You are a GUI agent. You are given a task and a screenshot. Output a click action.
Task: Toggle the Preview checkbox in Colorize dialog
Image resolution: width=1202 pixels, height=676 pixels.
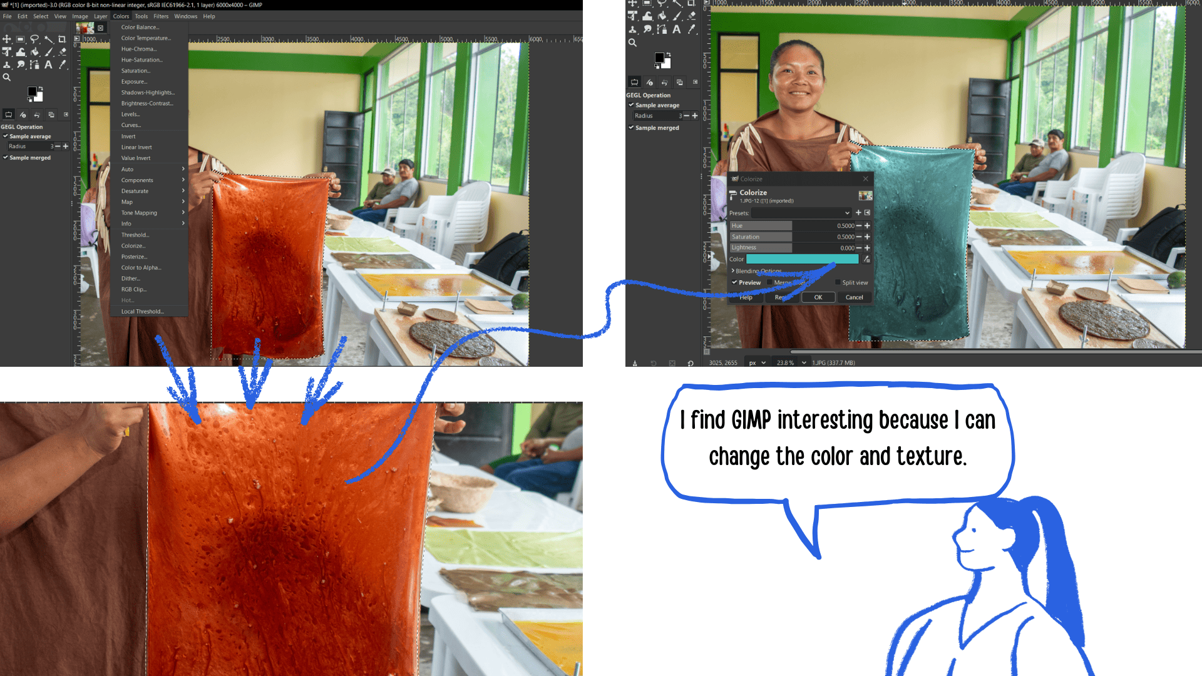point(735,282)
